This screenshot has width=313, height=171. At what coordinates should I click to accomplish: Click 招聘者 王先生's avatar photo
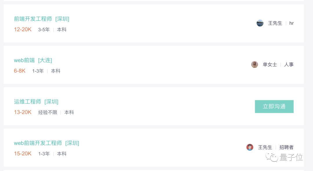click(250, 147)
